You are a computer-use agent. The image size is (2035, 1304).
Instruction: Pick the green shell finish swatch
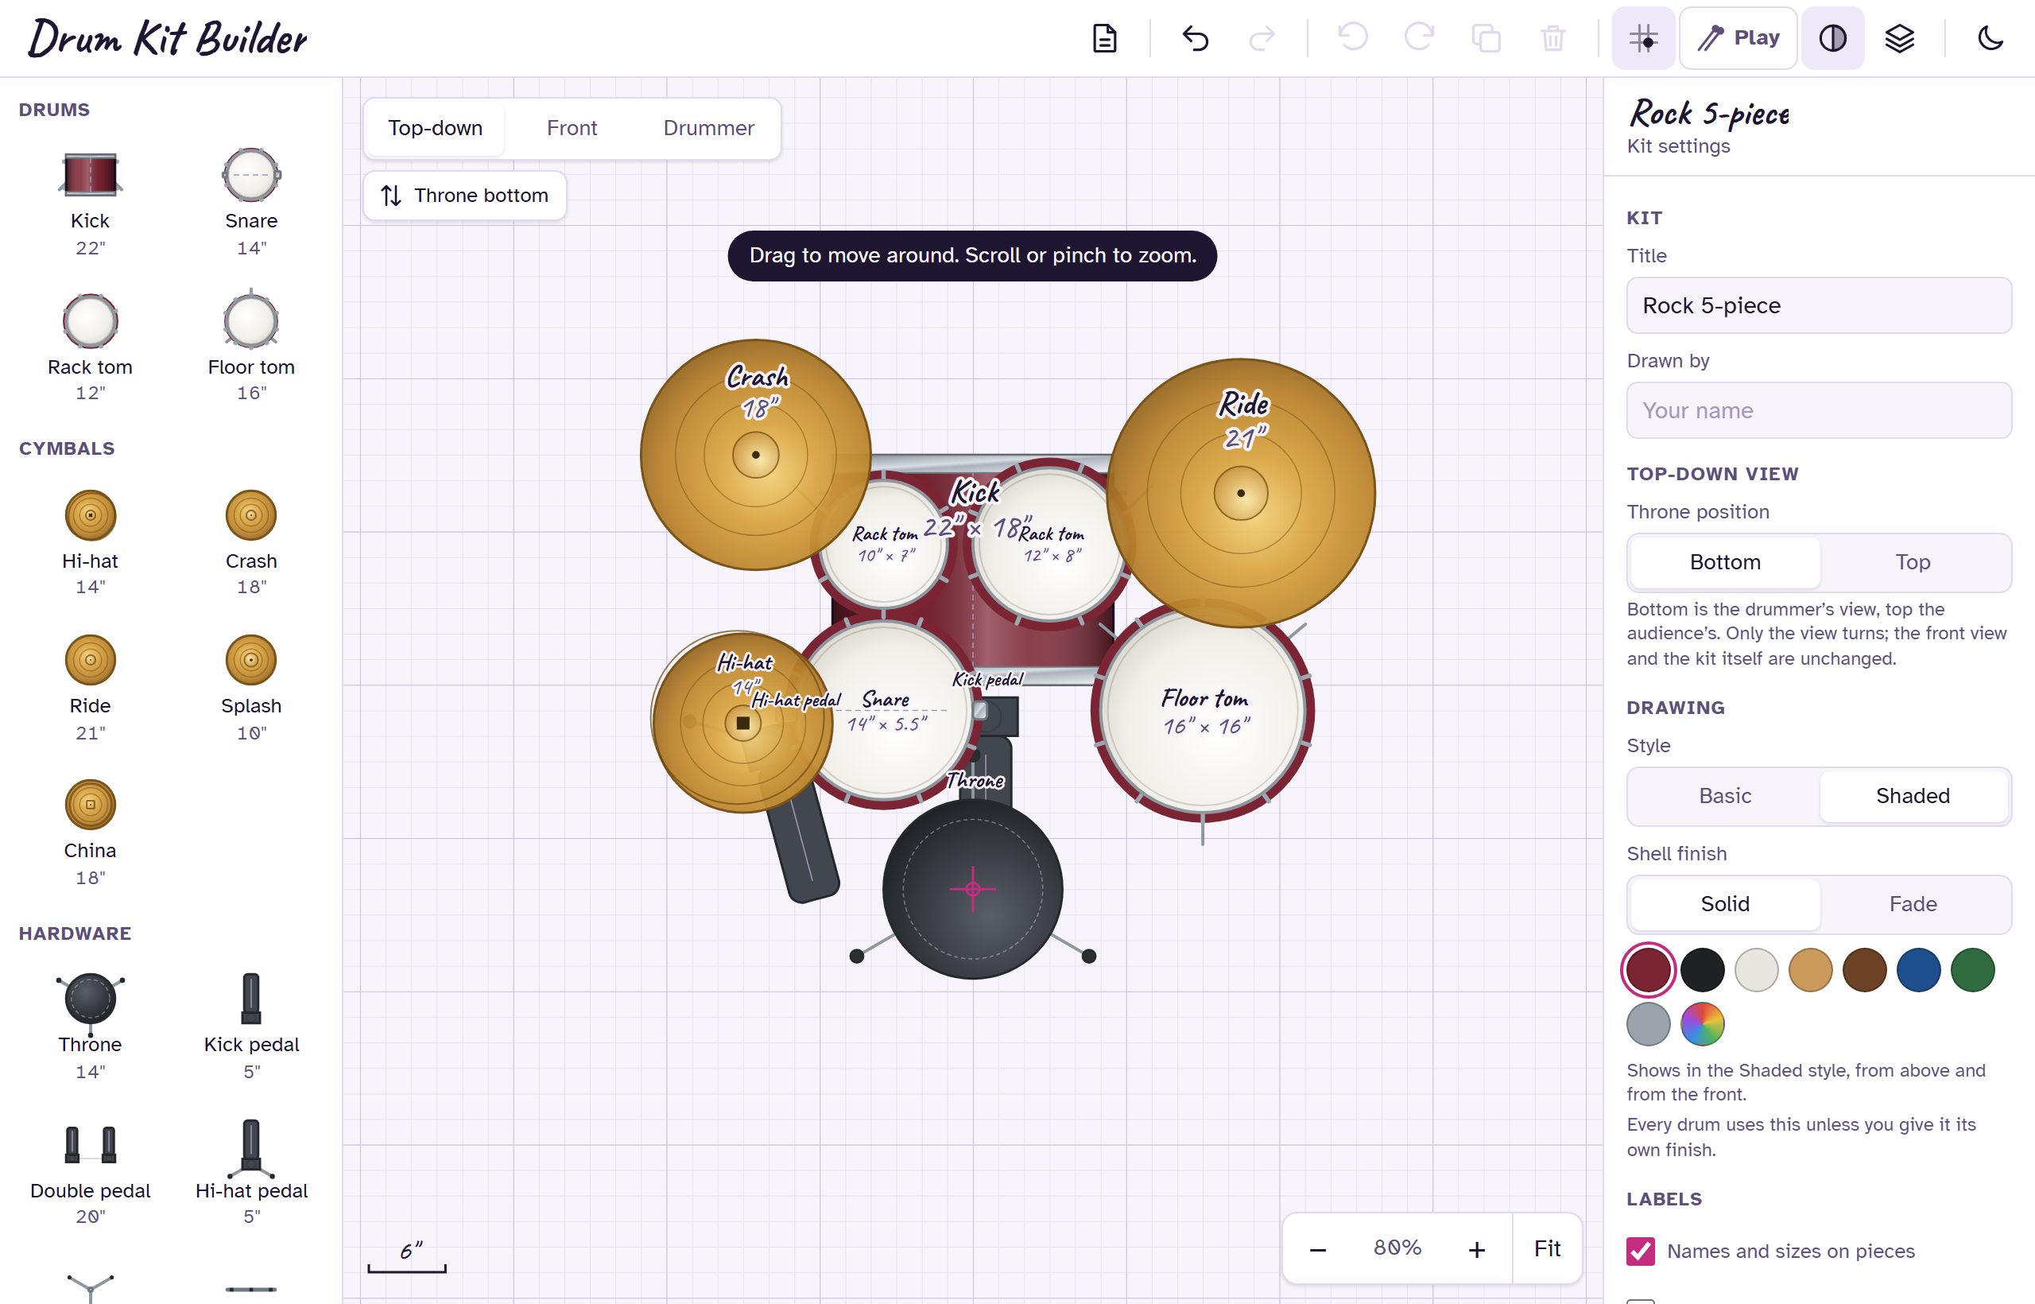(1972, 969)
